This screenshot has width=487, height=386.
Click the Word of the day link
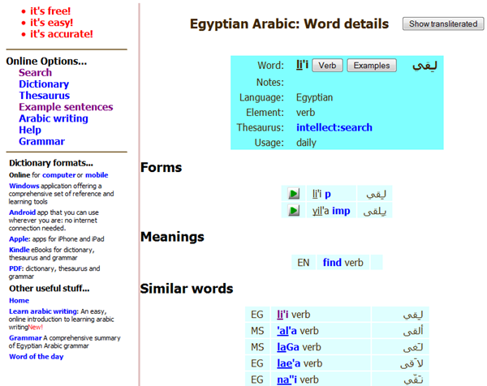coord(36,357)
